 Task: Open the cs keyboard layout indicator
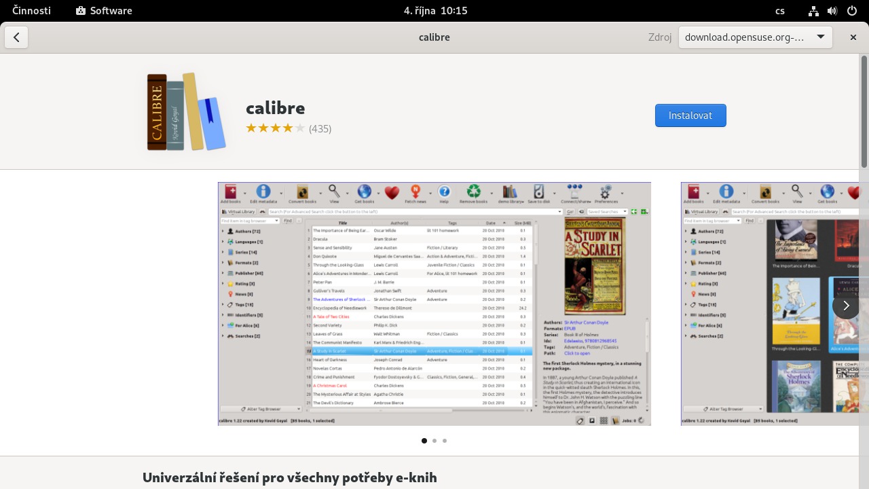click(x=780, y=11)
